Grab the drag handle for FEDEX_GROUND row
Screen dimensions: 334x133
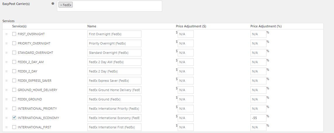tap(6, 99)
